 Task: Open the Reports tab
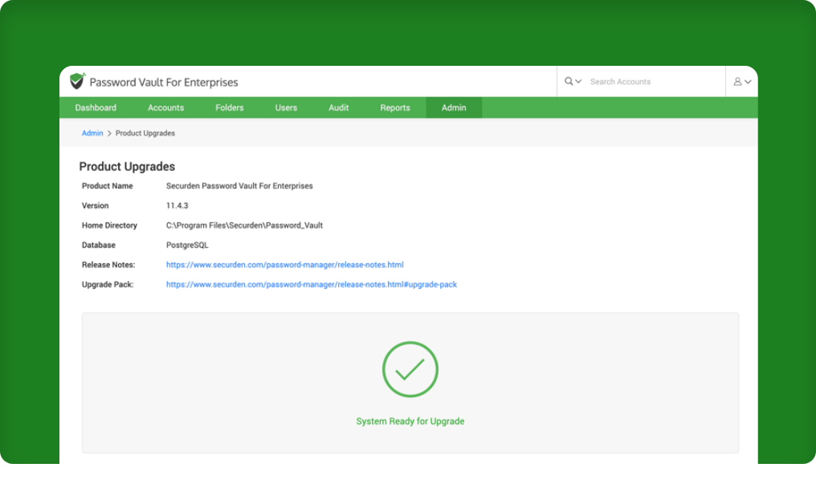click(395, 108)
